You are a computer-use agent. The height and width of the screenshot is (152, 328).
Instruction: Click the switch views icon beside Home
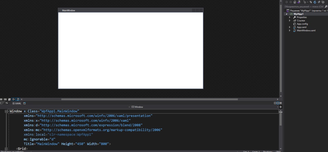point(299,2)
